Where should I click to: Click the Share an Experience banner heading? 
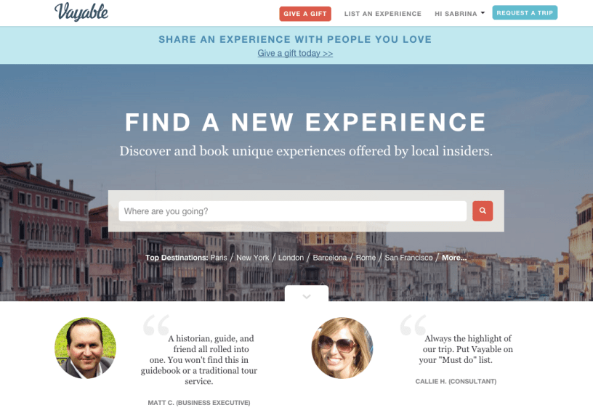click(x=295, y=40)
